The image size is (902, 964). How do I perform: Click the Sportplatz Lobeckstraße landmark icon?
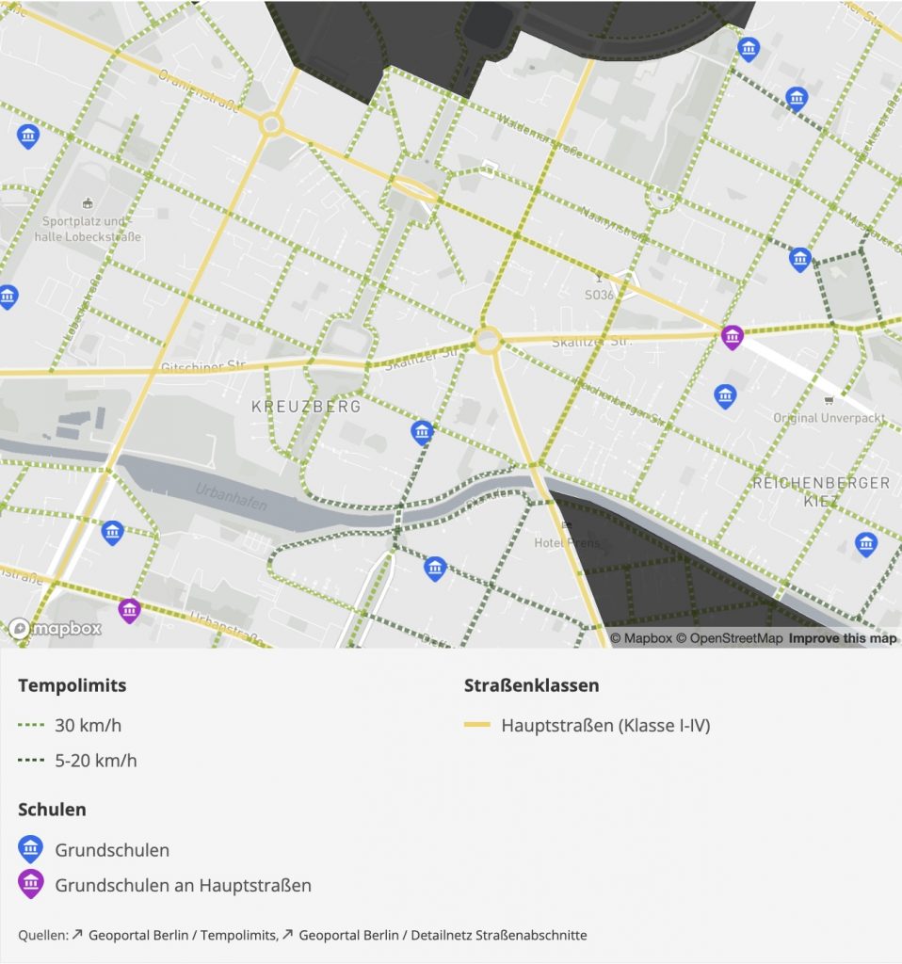click(x=88, y=202)
